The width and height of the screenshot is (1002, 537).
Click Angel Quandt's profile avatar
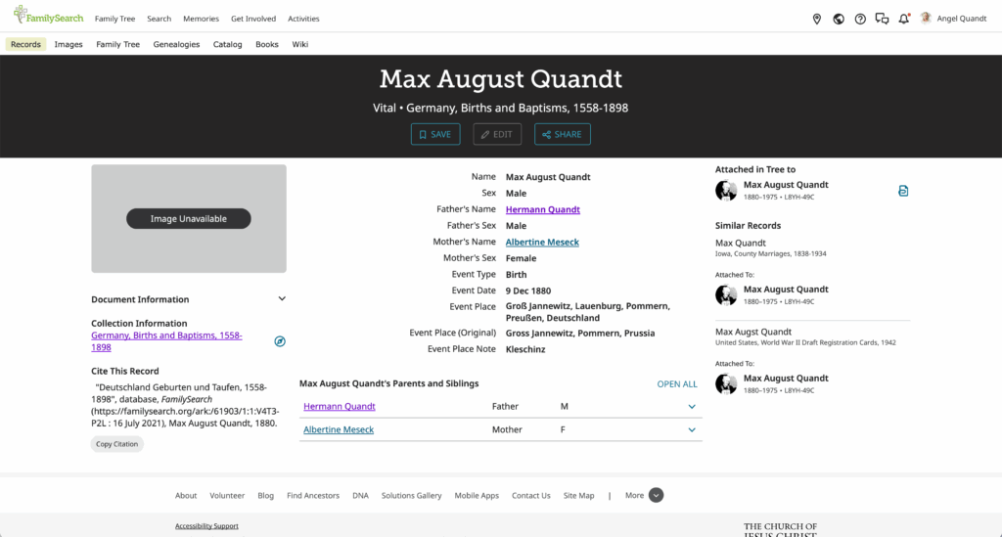coord(926,19)
